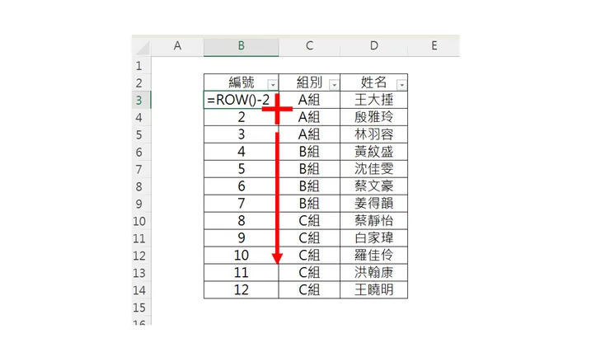
Task: Select row 11 header
Action: [x=141, y=238]
